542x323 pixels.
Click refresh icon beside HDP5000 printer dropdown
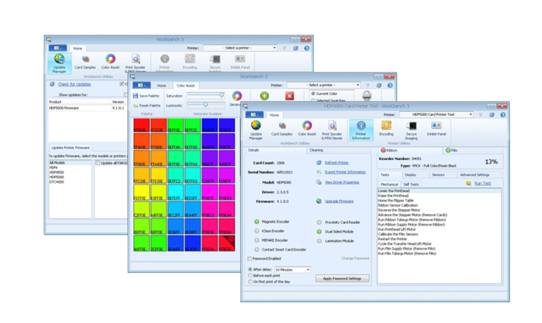[492, 115]
